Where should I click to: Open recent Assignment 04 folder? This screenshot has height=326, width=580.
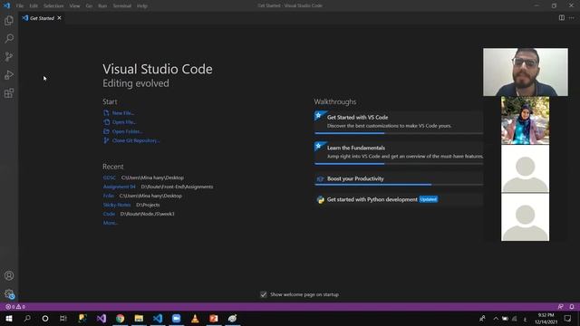click(x=119, y=187)
